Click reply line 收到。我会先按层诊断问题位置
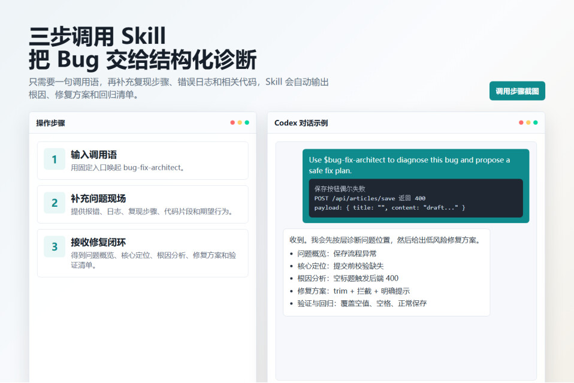574x383 pixels. click(385, 240)
